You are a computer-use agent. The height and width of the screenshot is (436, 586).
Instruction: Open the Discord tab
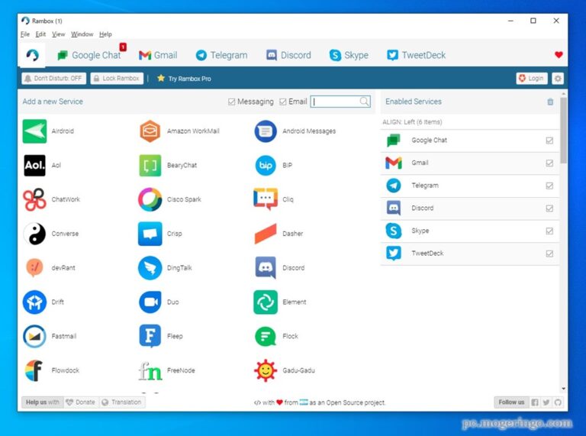288,55
